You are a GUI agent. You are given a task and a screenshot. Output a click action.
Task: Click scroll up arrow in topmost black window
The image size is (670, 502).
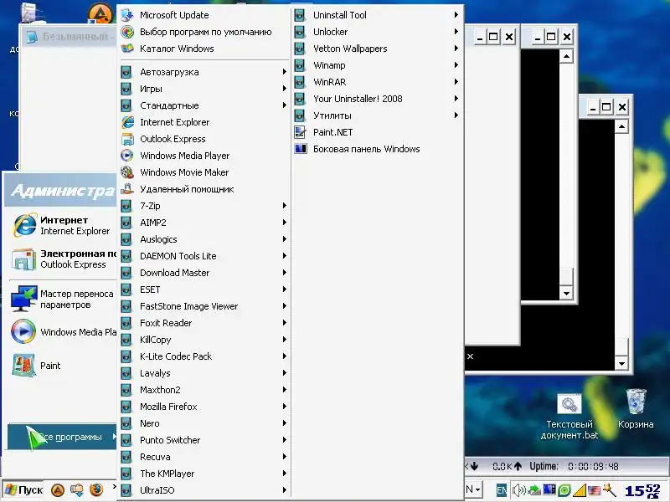point(566,56)
